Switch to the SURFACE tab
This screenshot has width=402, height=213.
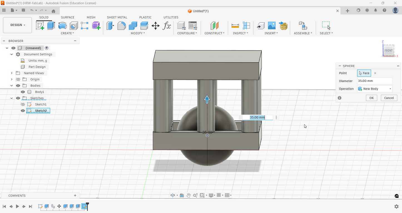coord(68,17)
